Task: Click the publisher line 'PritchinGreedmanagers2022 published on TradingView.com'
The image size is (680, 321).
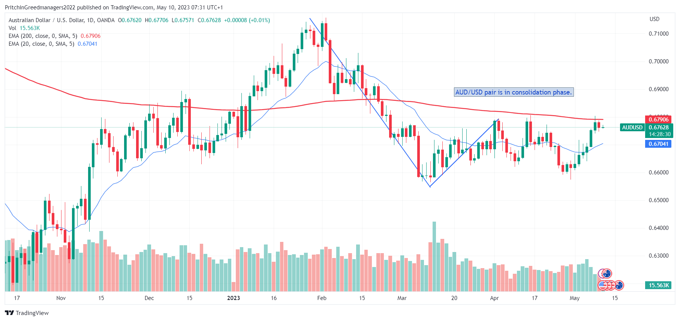Action: pos(79,7)
